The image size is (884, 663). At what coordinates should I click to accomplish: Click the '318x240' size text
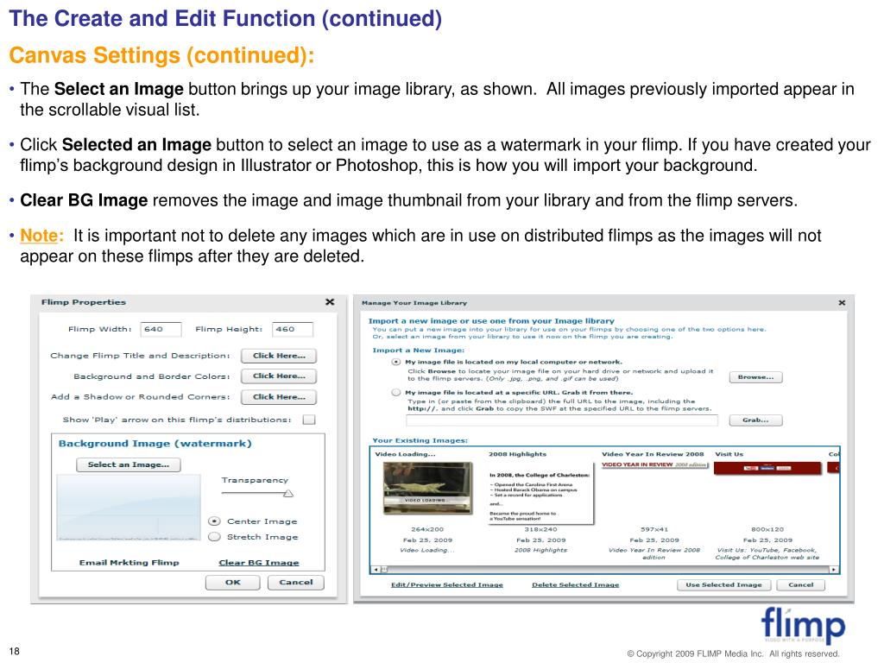click(x=540, y=529)
